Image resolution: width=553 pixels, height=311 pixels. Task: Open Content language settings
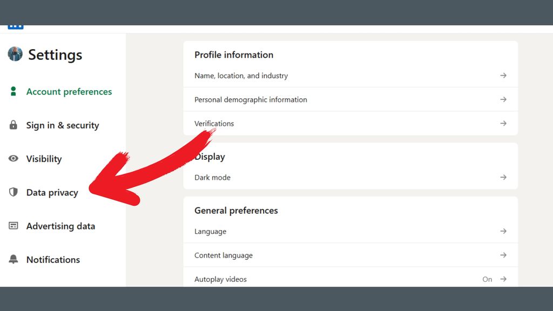coord(223,255)
